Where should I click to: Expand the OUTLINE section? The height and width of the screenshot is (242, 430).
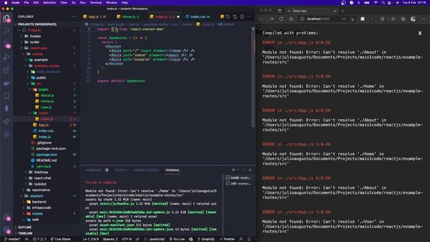25,227
